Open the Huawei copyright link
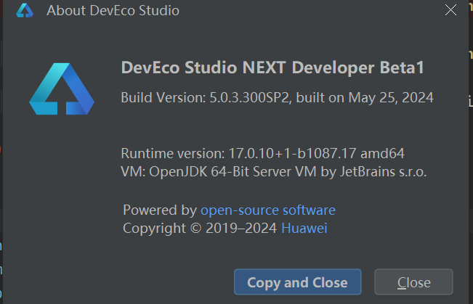This screenshot has width=473, height=304. tap(304, 228)
